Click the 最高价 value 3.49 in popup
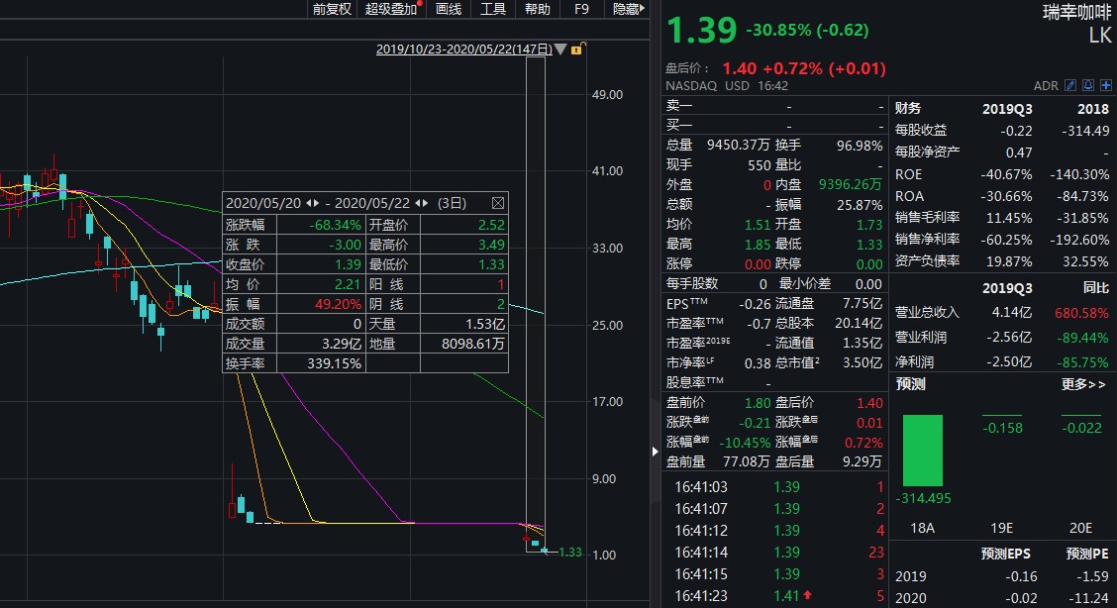The height and width of the screenshot is (608, 1117). click(x=491, y=245)
